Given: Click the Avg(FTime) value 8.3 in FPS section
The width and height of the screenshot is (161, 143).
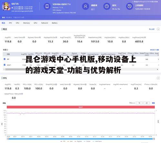Looking at the screenshot, I should [136, 88].
